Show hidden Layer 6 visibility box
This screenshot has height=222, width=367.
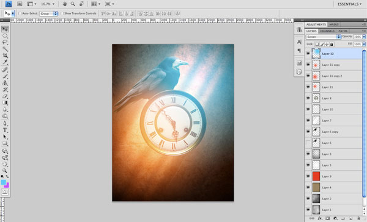point(308,143)
